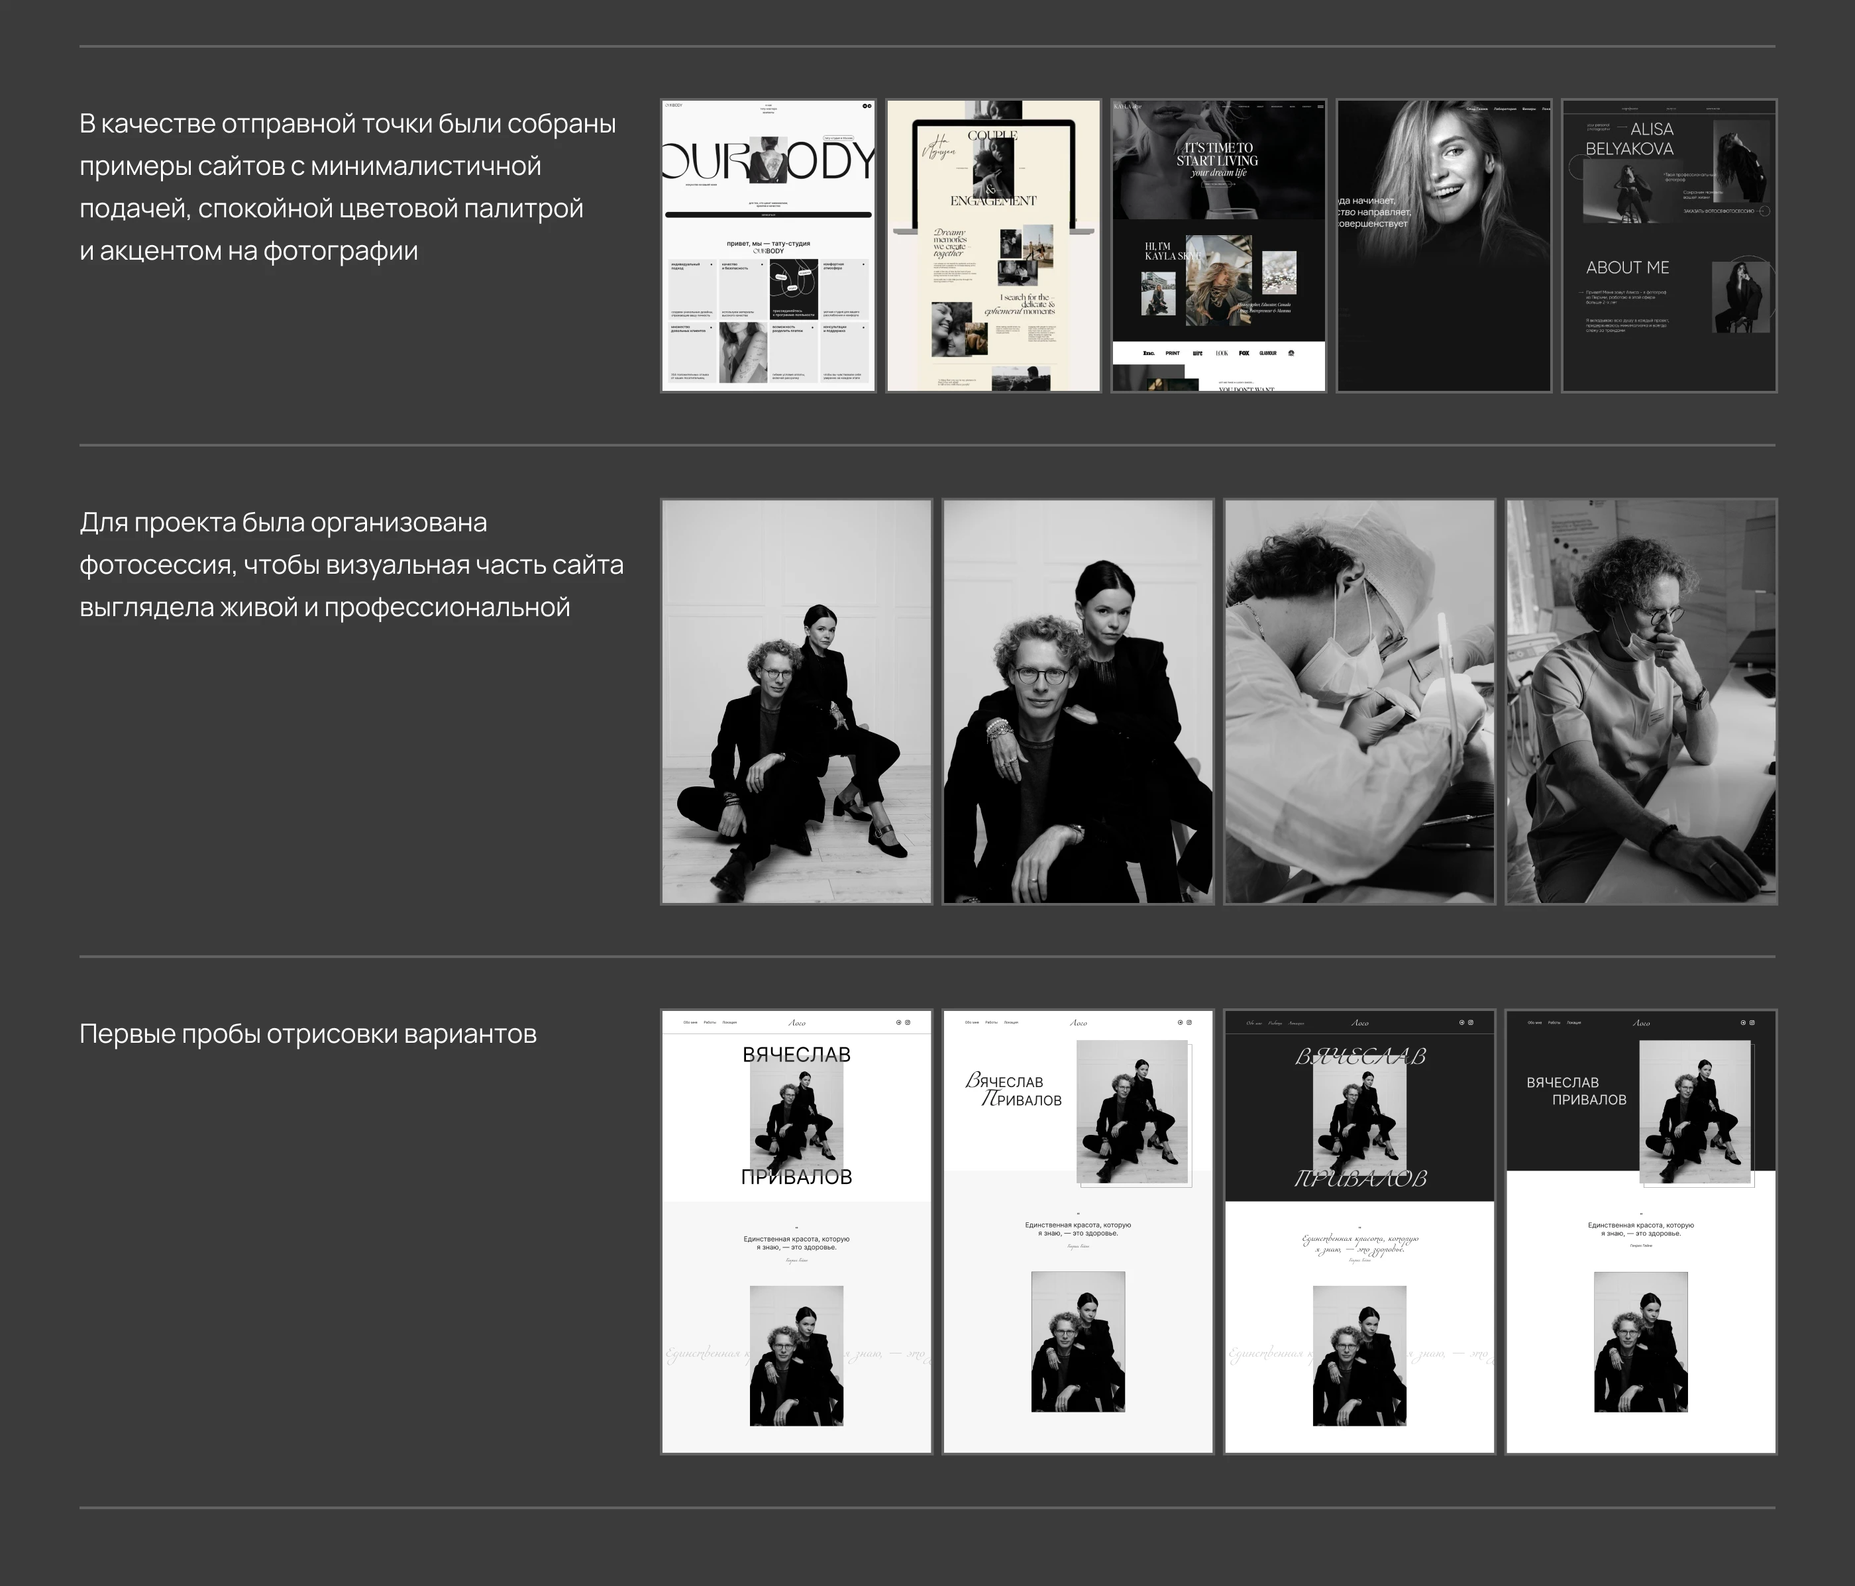Click the 'Лого' script logo in first mockup
Screen dimensions: 1855x1586
point(797,1023)
